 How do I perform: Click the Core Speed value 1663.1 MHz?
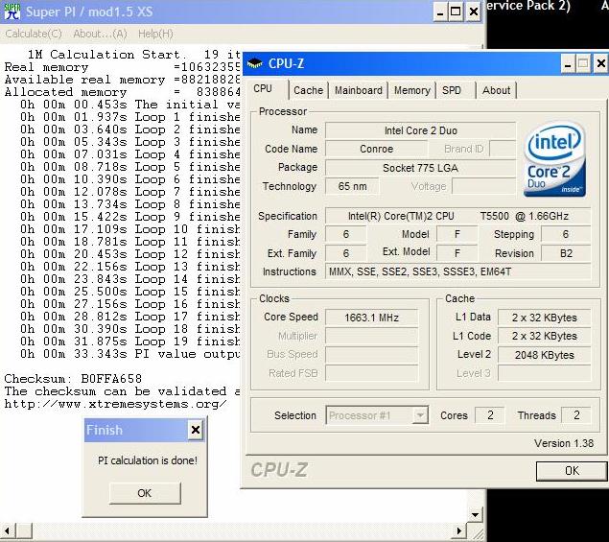tap(371, 318)
